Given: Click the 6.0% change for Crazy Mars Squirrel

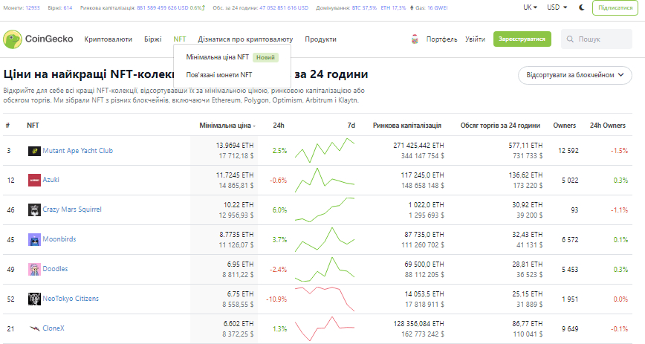Looking at the screenshot, I should 279,210.
